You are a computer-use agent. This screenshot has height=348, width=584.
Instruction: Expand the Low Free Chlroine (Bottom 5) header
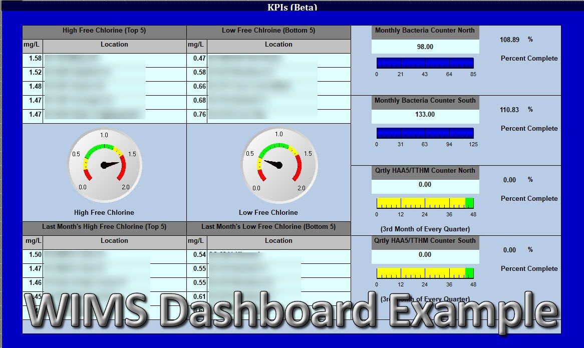(x=268, y=31)
